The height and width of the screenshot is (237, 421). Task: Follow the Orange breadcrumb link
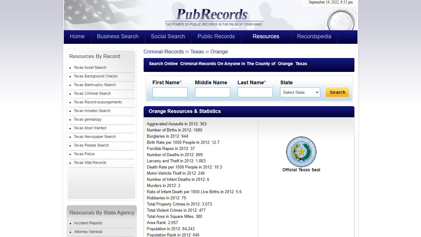(219, 52)
